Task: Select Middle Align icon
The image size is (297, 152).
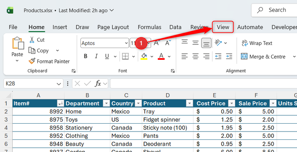Action: [196, 43]
